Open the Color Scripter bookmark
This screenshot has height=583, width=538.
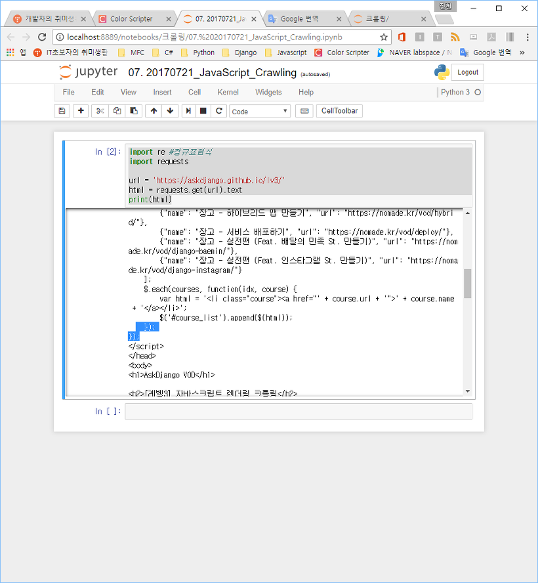tap(342, 53)
